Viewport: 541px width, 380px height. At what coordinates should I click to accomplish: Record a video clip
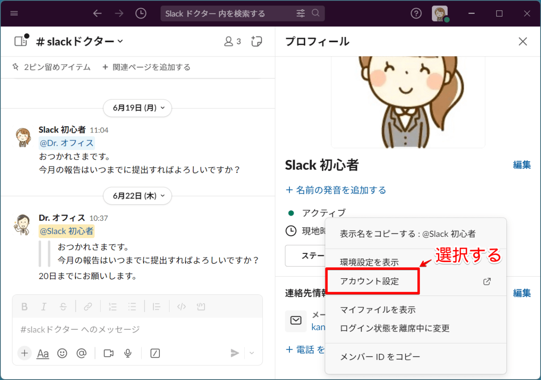click(109, 353)
